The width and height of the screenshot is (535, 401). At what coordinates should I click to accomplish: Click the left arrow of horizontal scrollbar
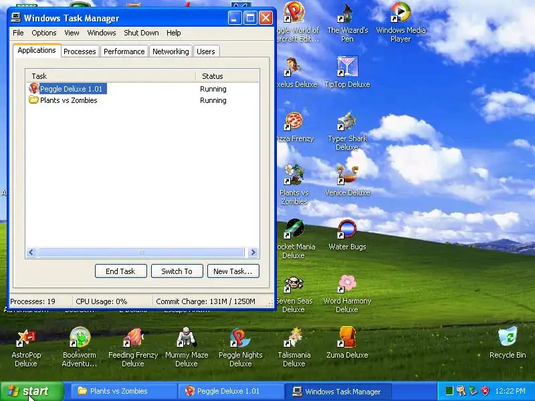pyautogui.click(x=31, y=253)
